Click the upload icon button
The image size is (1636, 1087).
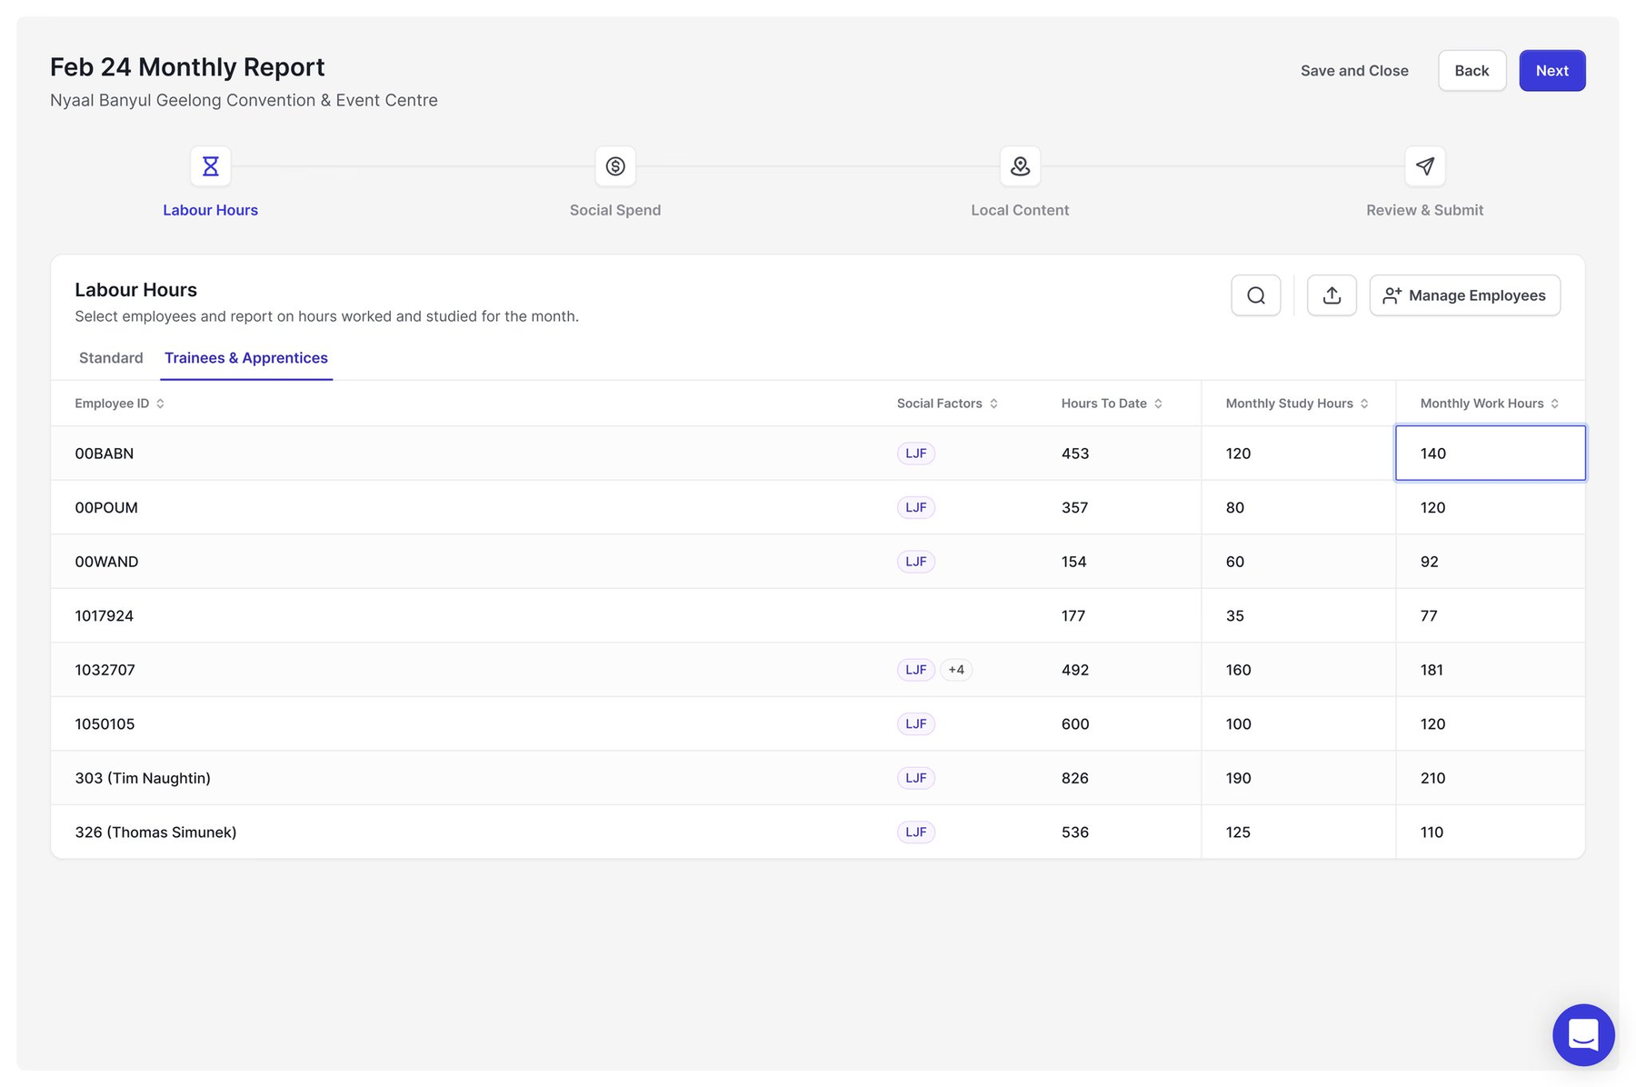coord(1332,295)
